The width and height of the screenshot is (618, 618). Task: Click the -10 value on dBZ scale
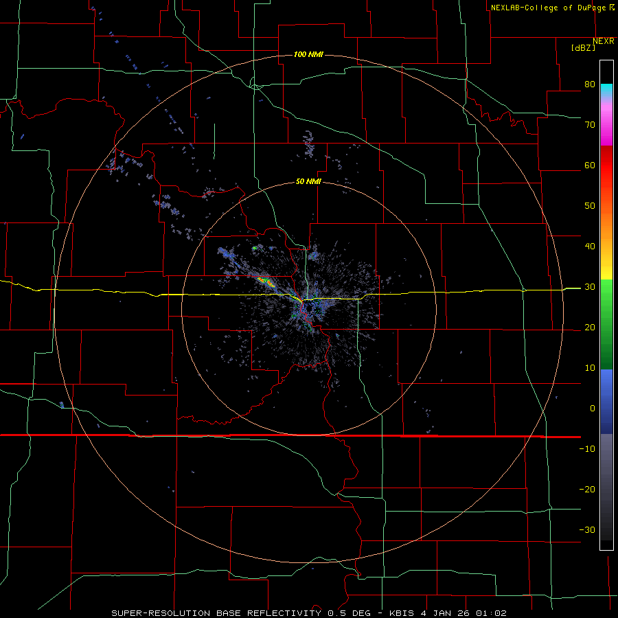coord(587,449)
